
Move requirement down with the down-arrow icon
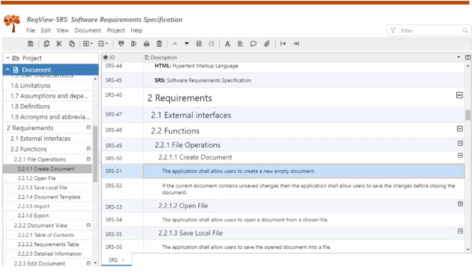[x=186, y=43]
